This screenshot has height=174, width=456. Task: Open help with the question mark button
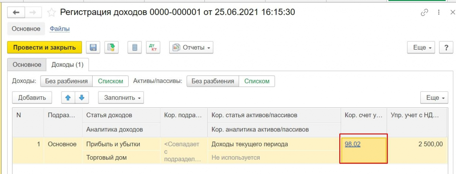[446, 47]
